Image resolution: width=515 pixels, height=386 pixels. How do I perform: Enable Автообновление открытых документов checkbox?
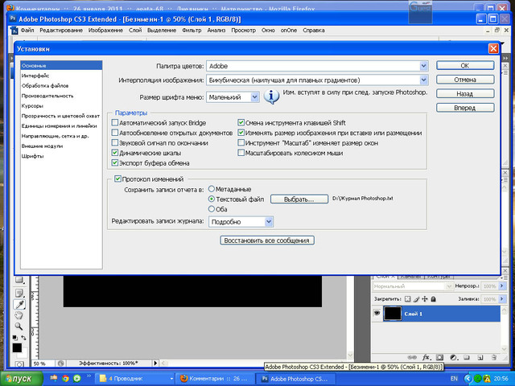[x=114, y=133]
